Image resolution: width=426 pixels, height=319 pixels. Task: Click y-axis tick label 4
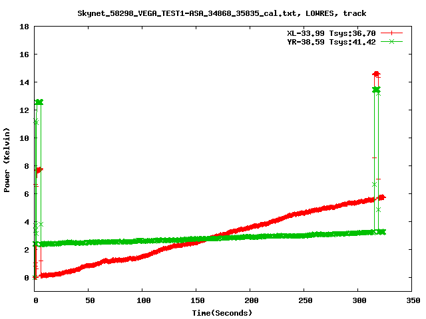27,222
